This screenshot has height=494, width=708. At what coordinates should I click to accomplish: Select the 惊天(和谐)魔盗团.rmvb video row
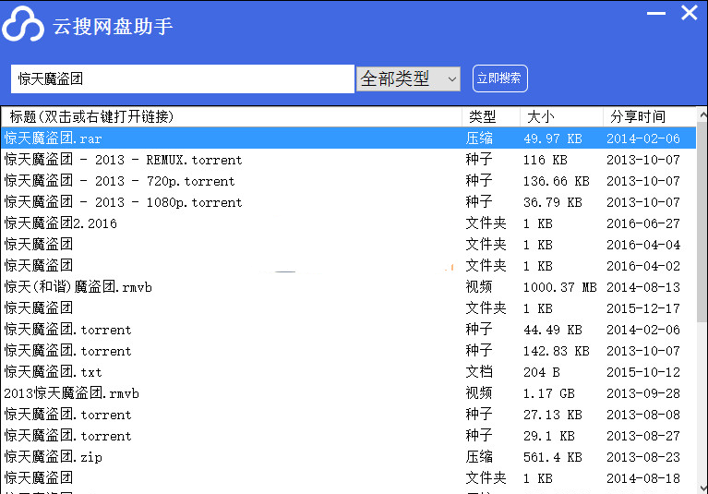(348, 287)
